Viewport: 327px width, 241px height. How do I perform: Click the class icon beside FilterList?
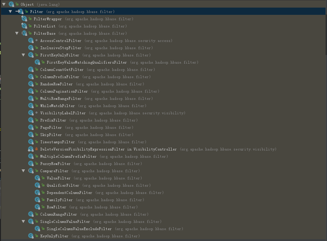point(24,26)
